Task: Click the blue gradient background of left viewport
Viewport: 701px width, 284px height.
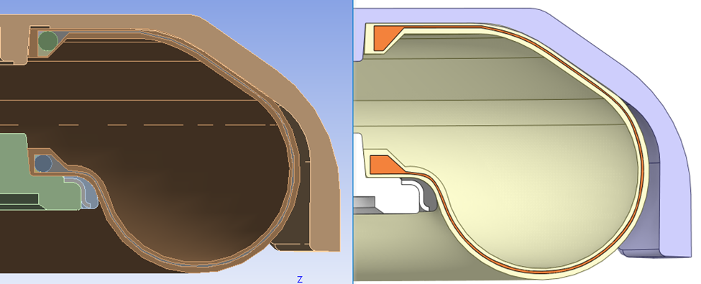Action: coord(290,27)
